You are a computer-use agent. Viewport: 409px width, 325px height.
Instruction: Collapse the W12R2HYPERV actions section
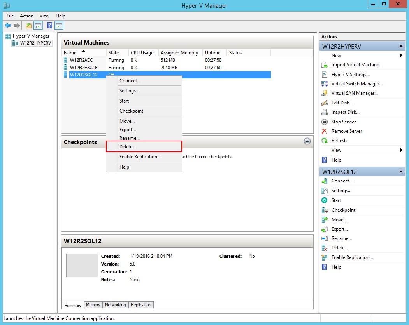pyautogui.click(x=401, y=46)
